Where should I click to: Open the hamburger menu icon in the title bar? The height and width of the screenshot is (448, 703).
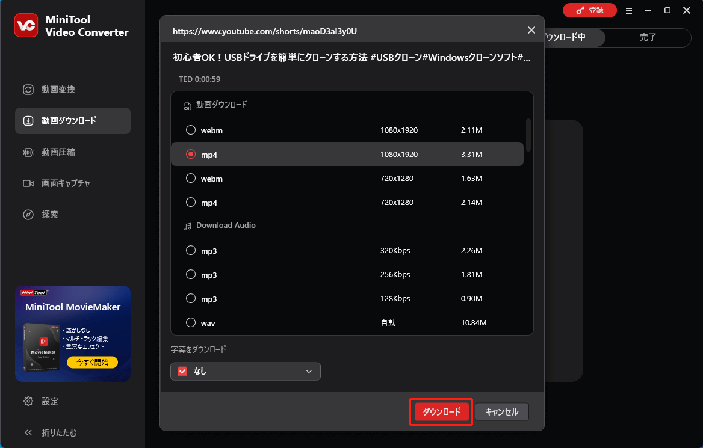tap(629, 11)
